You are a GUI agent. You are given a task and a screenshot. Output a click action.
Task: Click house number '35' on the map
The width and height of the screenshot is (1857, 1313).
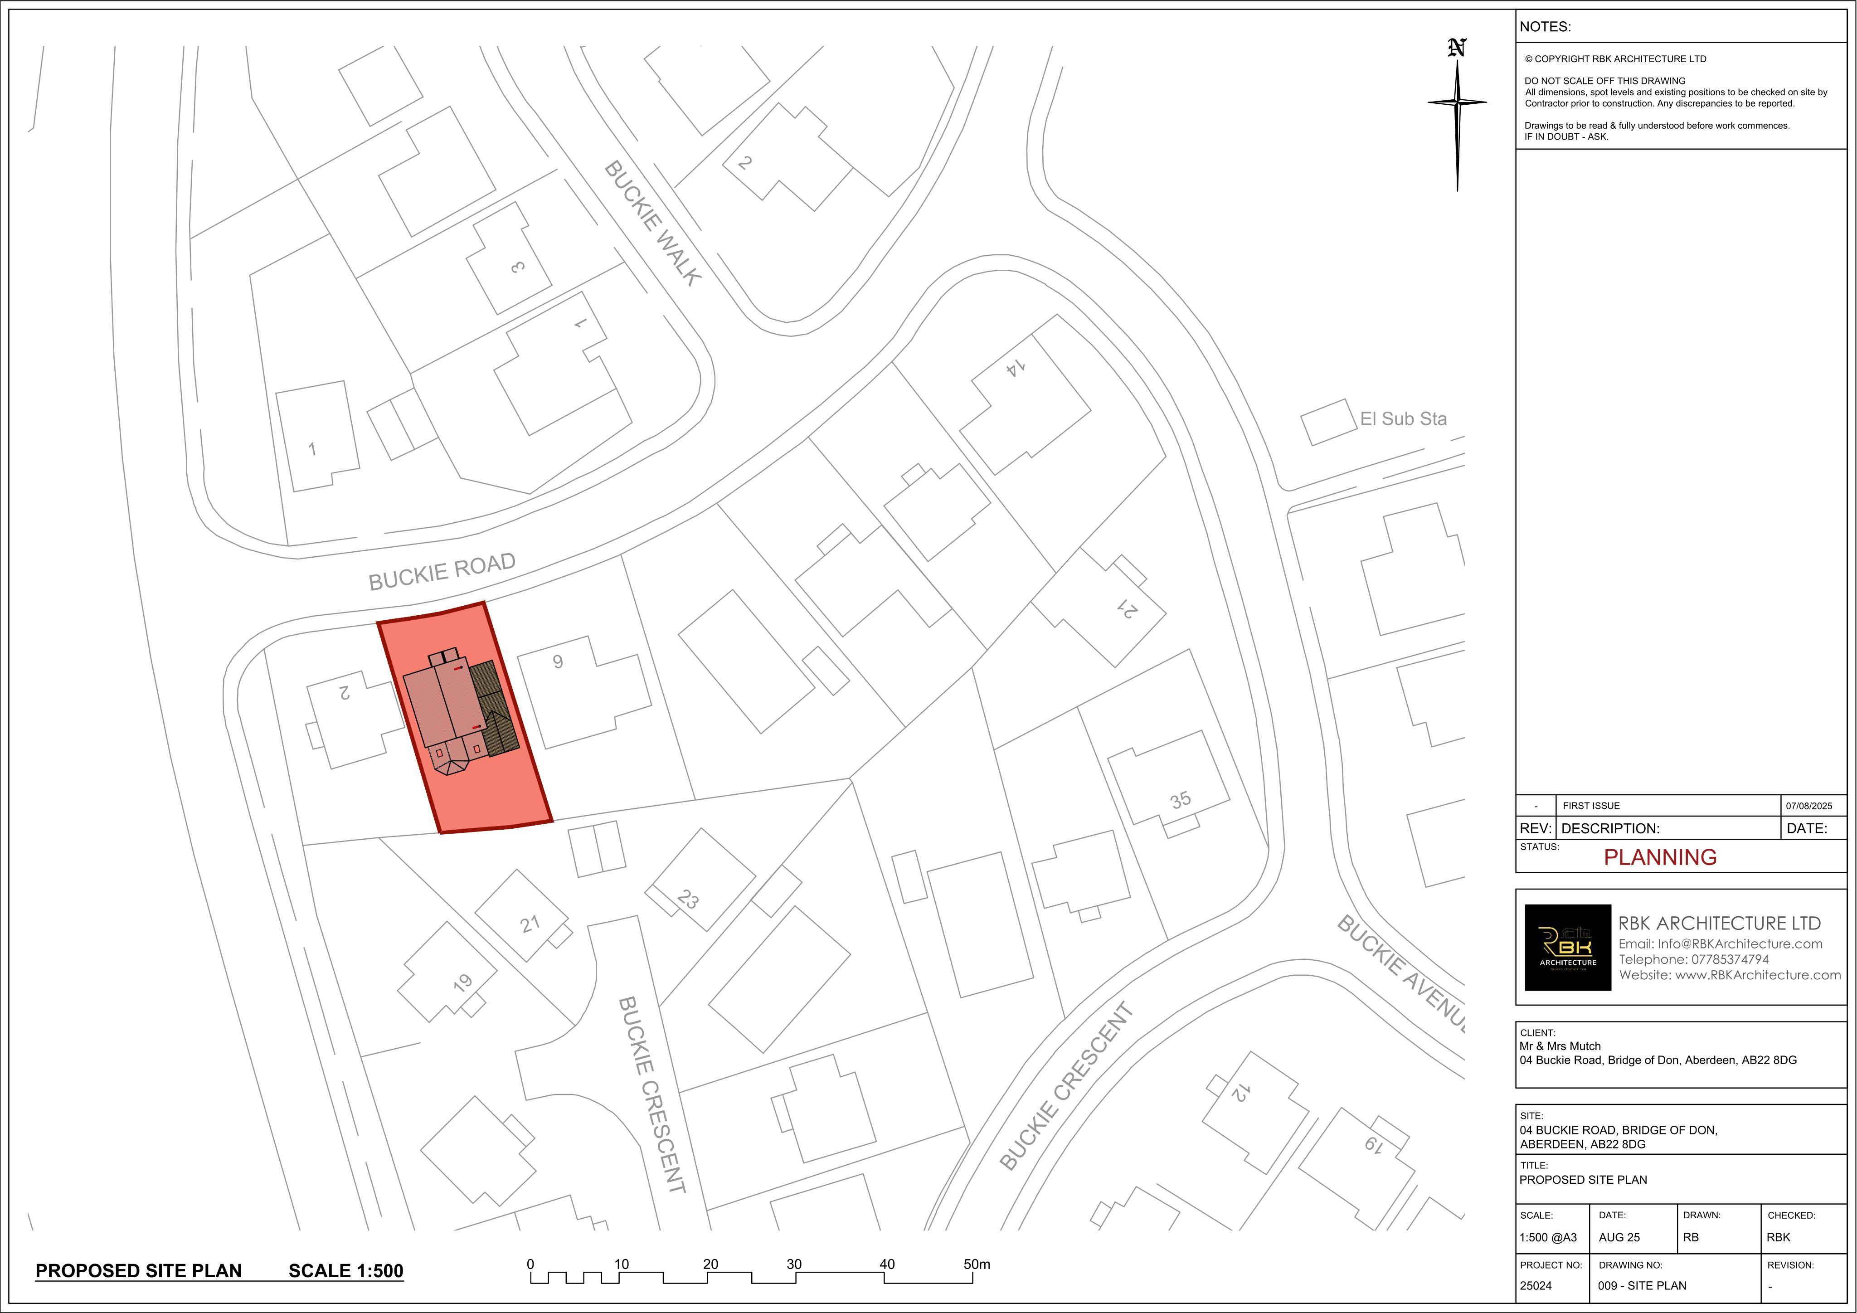1181,800
